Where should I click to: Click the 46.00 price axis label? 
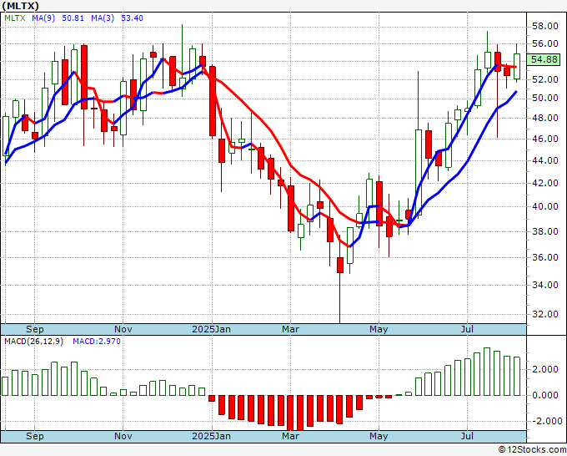545,139
